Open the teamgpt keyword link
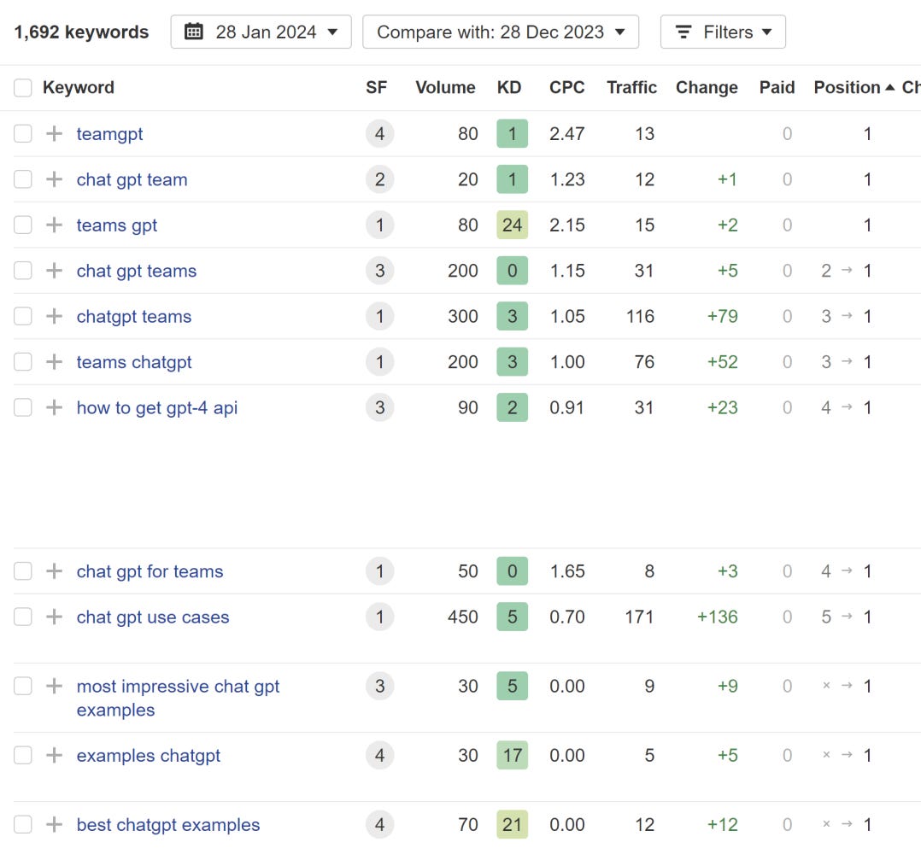Viewport: 921px width, 854px height. click(110, 134)
